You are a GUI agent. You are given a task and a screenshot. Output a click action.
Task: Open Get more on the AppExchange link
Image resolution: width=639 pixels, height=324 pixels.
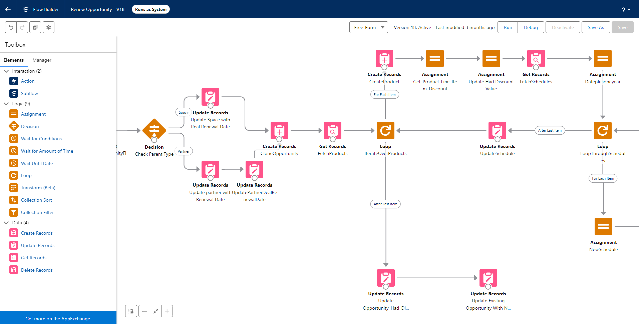58,319
